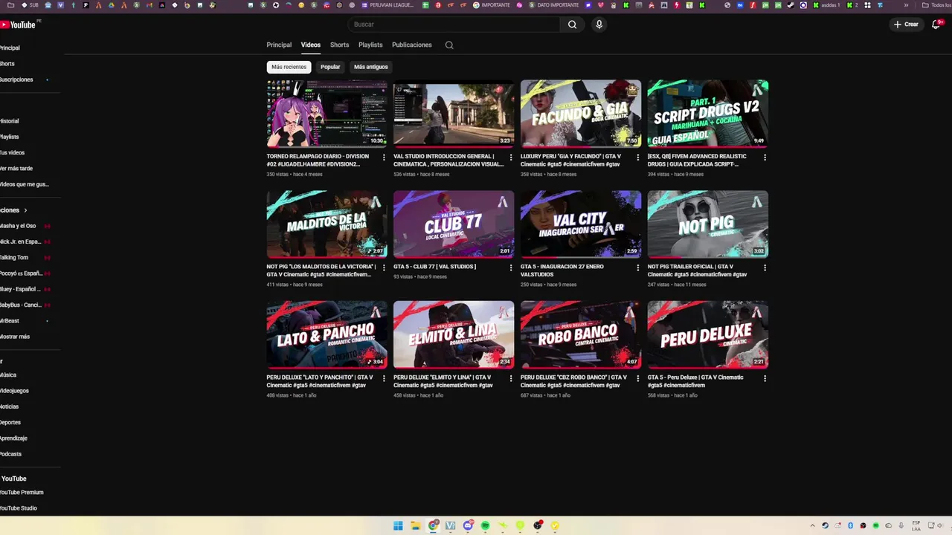The image size is (952, 535).
Task: Open the PERUVIAN LEAGUE browser tab
Action: click(387, 5)
